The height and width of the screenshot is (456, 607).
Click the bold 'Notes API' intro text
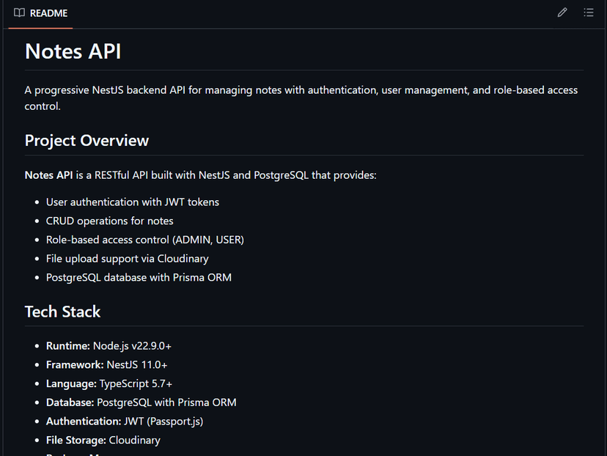click(49, 175)
